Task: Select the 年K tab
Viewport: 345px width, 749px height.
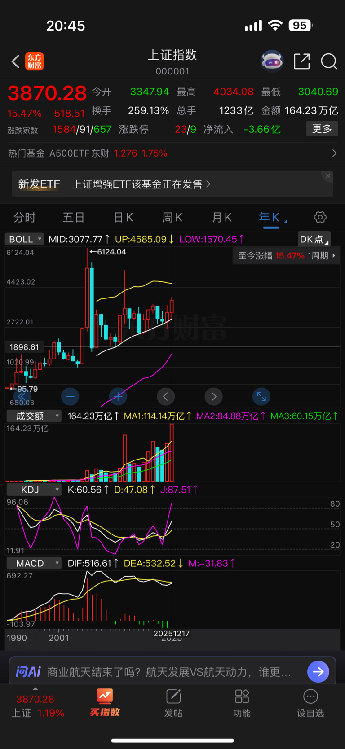Action: point(269,218)
